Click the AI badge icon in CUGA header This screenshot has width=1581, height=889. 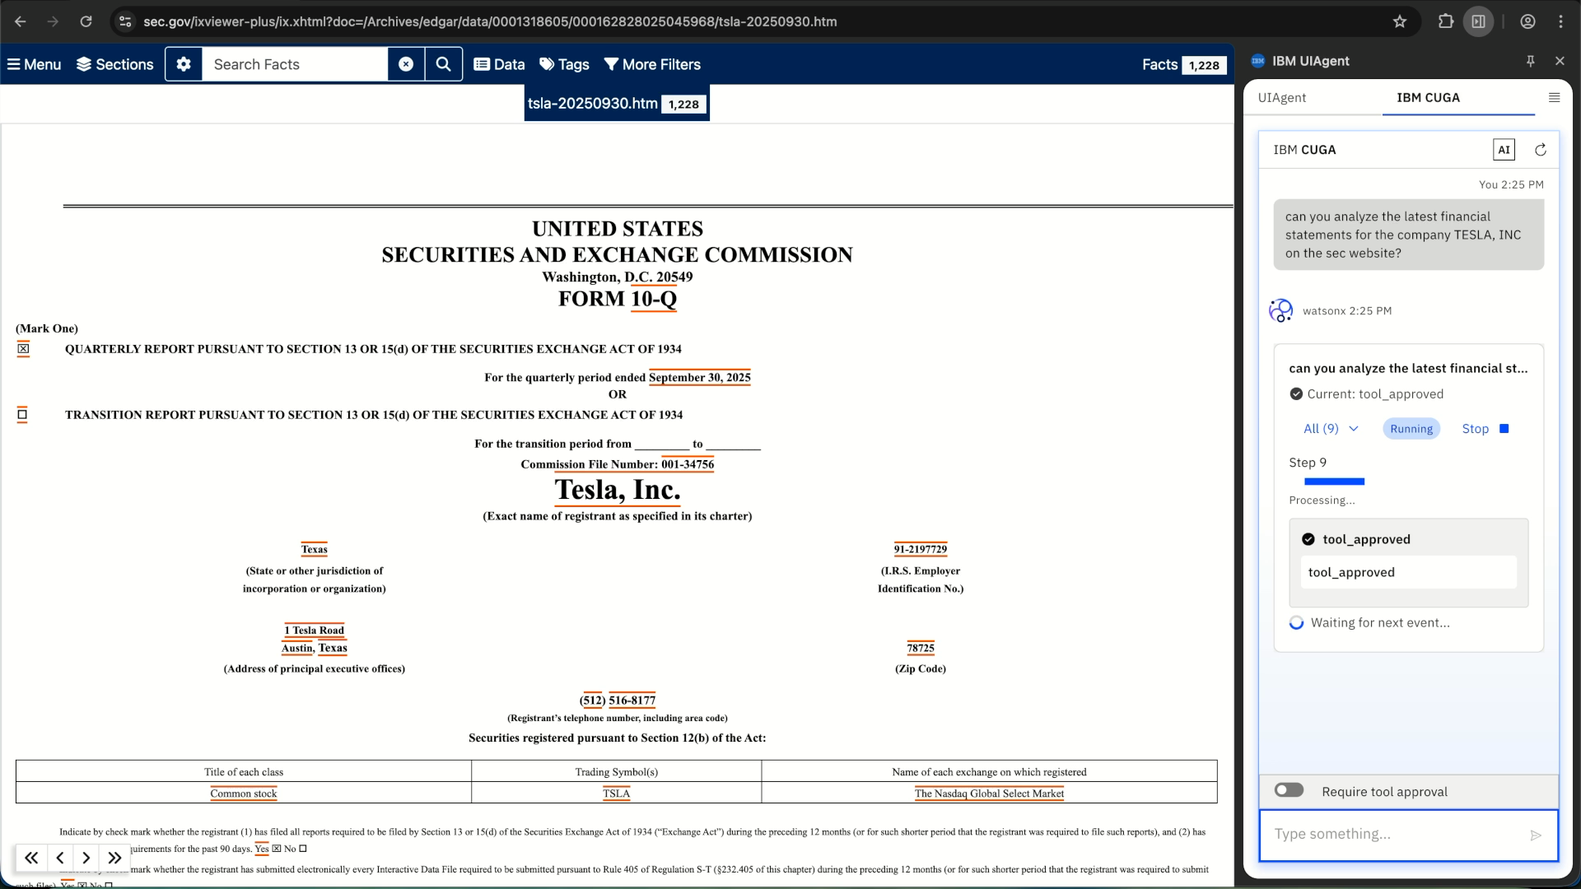point(1504,150)
